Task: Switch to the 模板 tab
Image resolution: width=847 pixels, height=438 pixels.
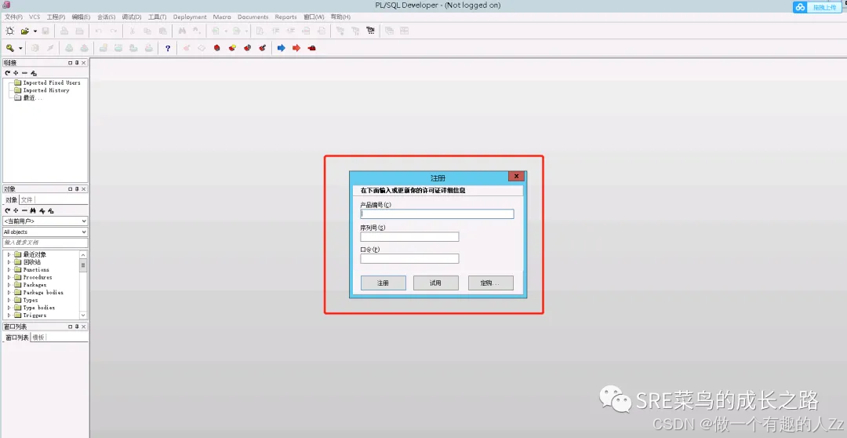Action: pyautogui.click(x=38, y=338)
